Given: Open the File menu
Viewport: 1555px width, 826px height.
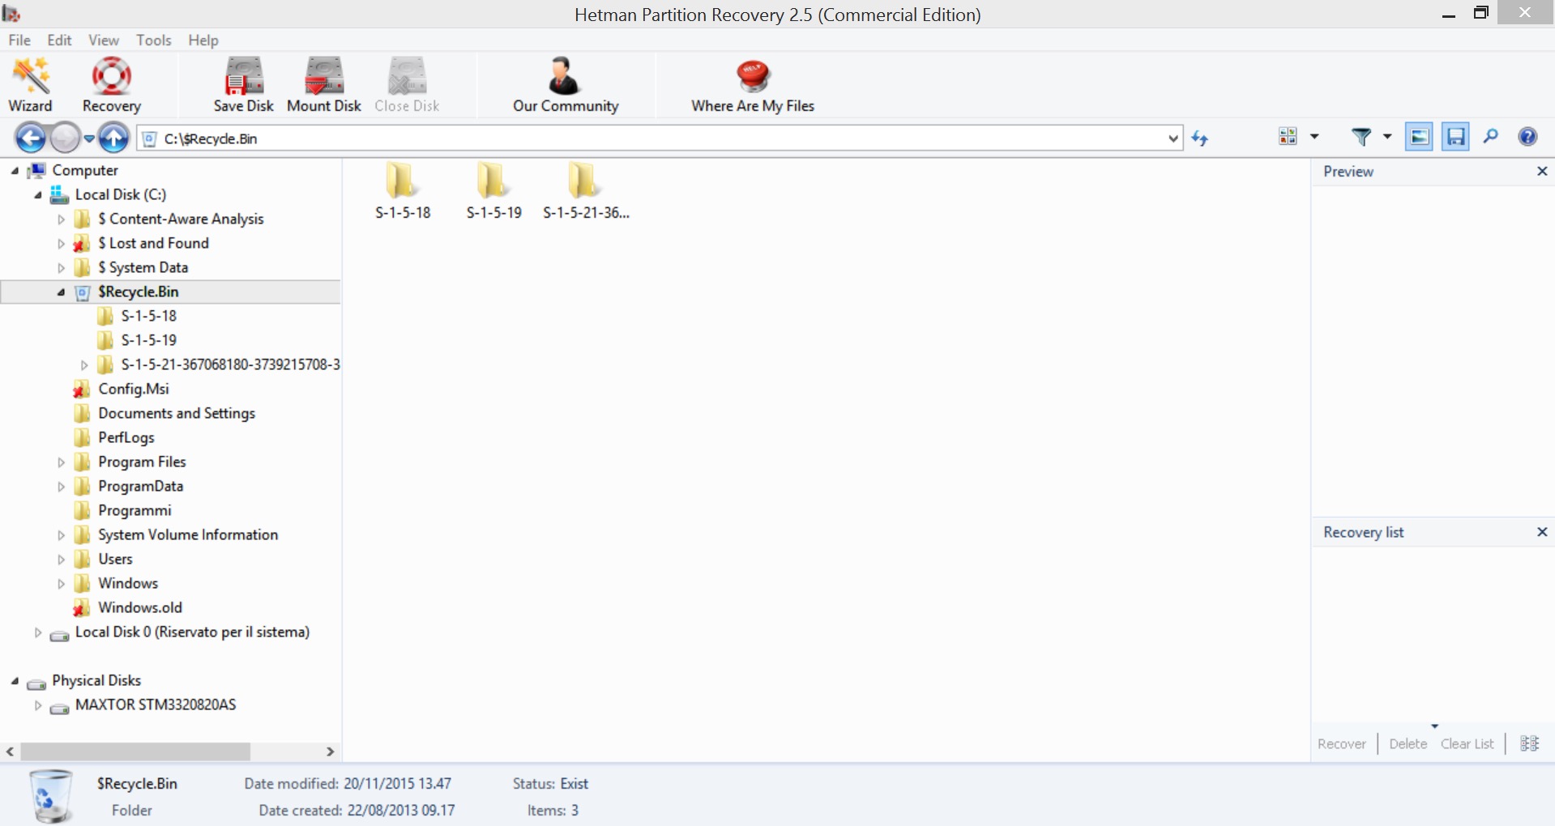Looking at the screenshot, I should tap(19, 40).
